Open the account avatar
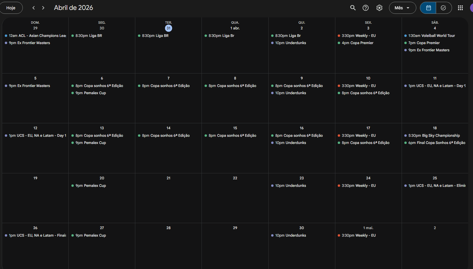Viewport: 473px width, 269px height. click(471, 8)
